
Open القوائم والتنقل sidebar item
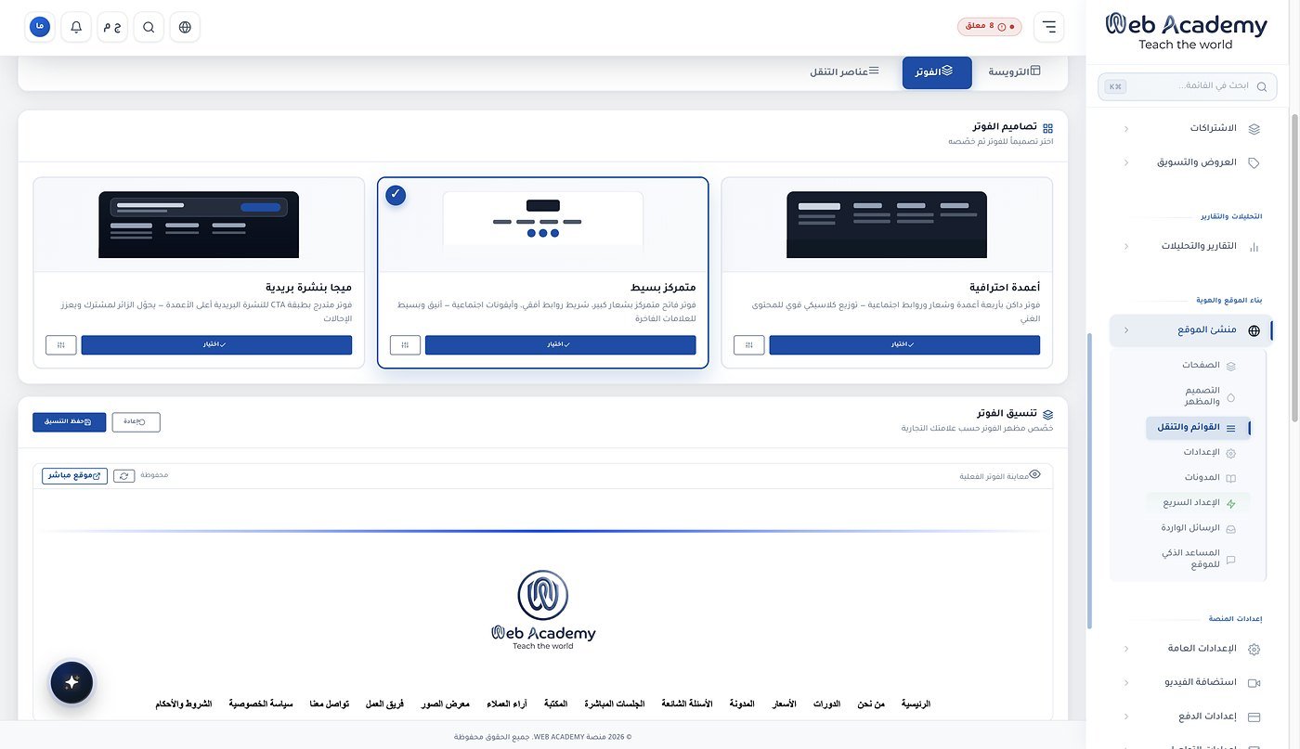1199,428
